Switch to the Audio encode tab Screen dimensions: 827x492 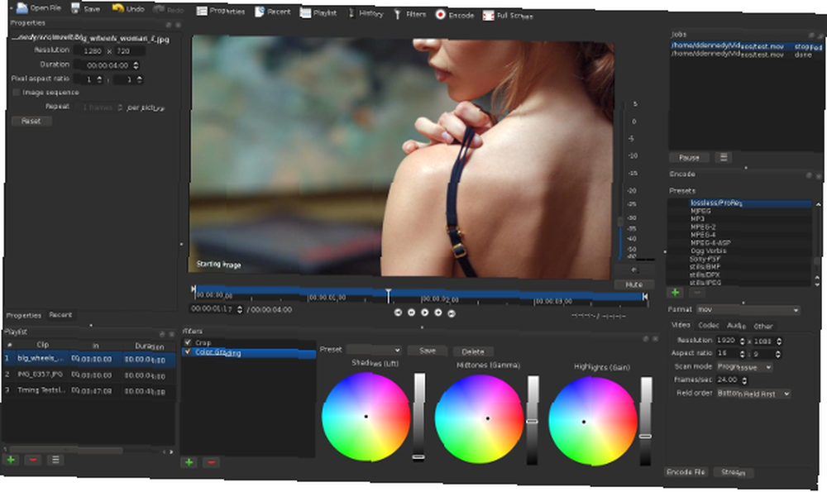(x=736, y=326)
